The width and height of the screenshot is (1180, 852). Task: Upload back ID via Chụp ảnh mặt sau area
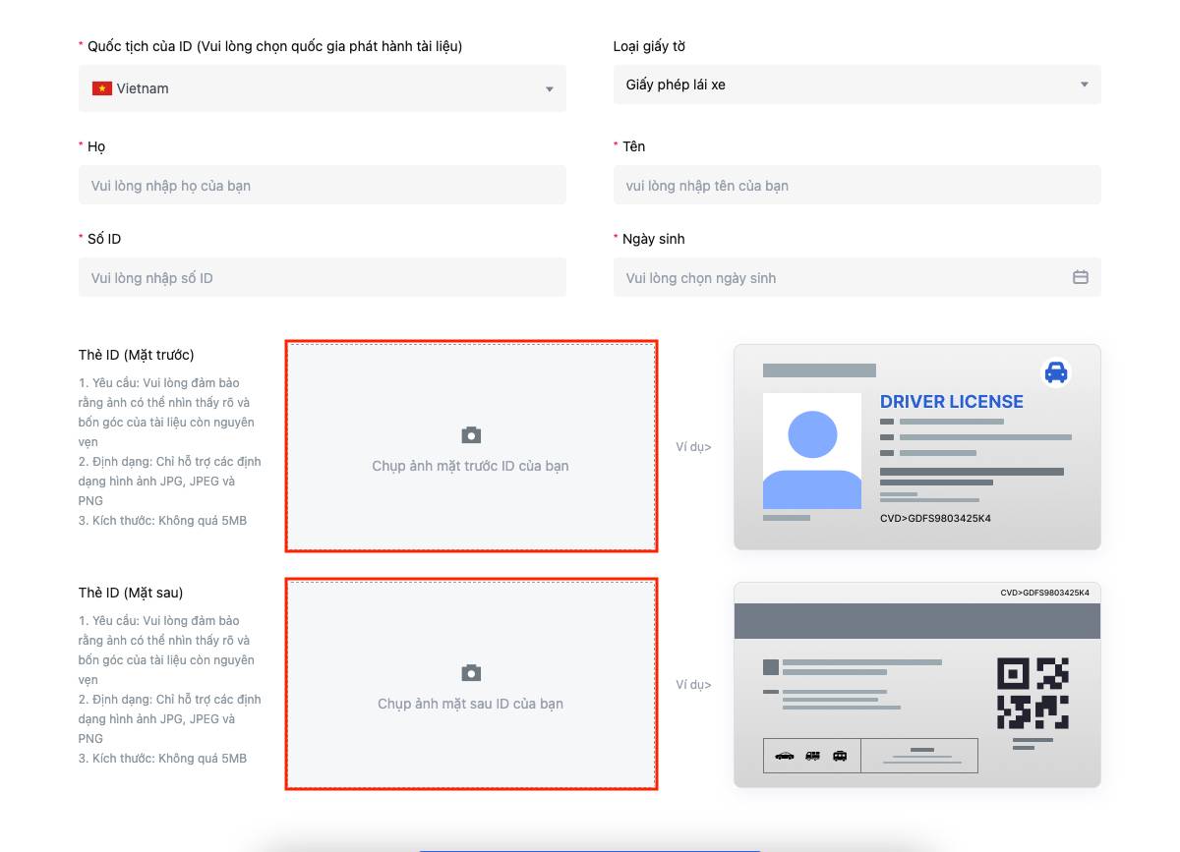[471, 684]
